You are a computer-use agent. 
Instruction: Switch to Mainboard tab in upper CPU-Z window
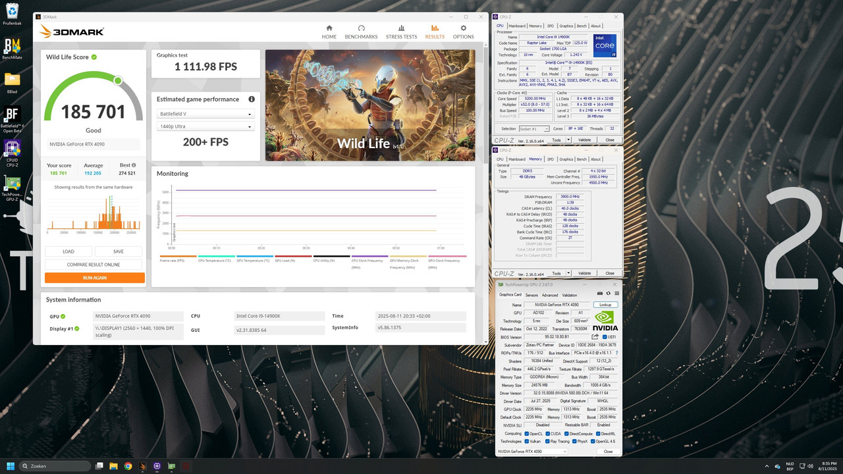(x=516, y=26)
